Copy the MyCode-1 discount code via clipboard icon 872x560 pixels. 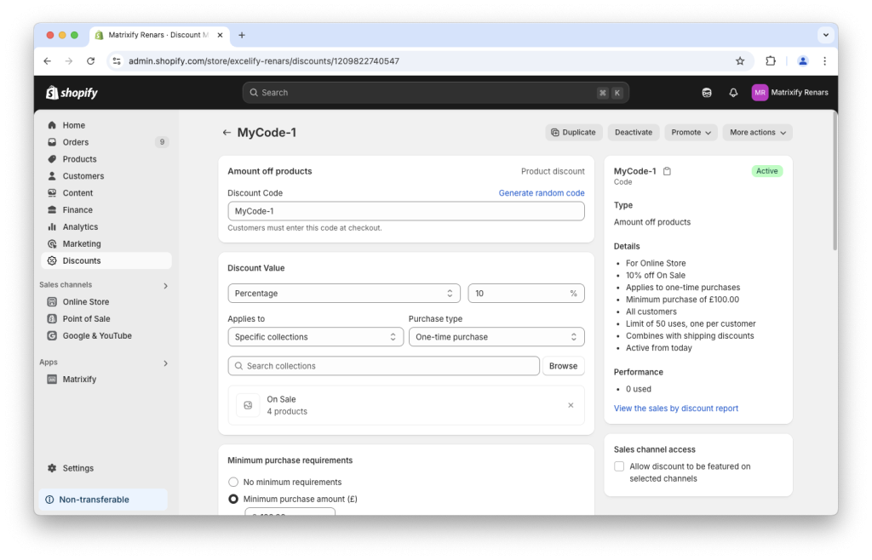pos(667,170)
